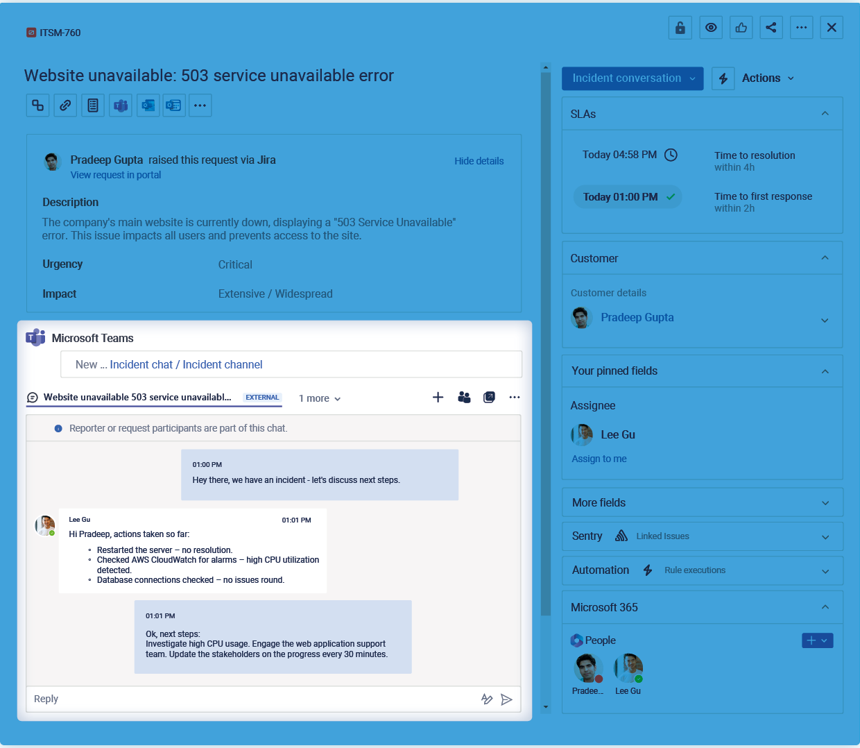Expand the More fields section

pos(702,502)
